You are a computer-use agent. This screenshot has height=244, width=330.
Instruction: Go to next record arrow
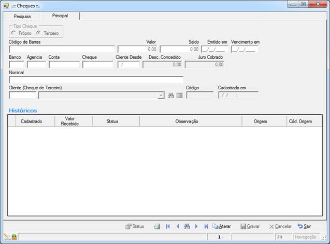(196, 226)
